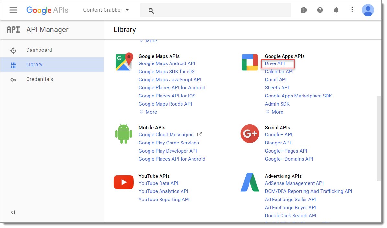Open Ad Exchange Buyer API link
387x228 pixels.
click(x=290, y=208)
